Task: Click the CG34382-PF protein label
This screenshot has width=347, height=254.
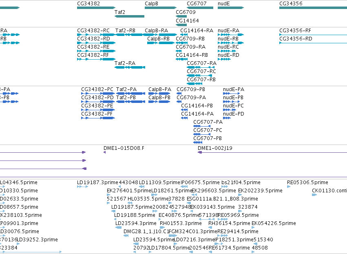Action: point(97,114)
